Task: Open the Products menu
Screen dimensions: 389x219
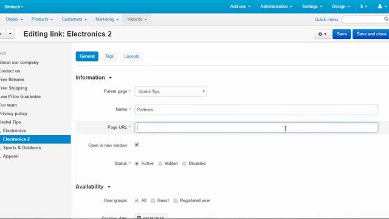Action: (42, 19)
